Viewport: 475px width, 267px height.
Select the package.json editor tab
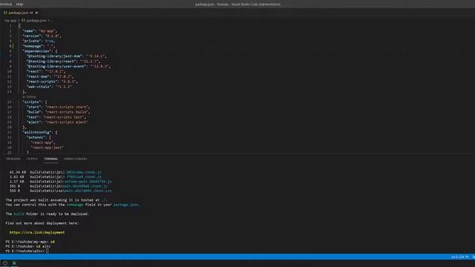pyautogui.click(x=21, y=13)
